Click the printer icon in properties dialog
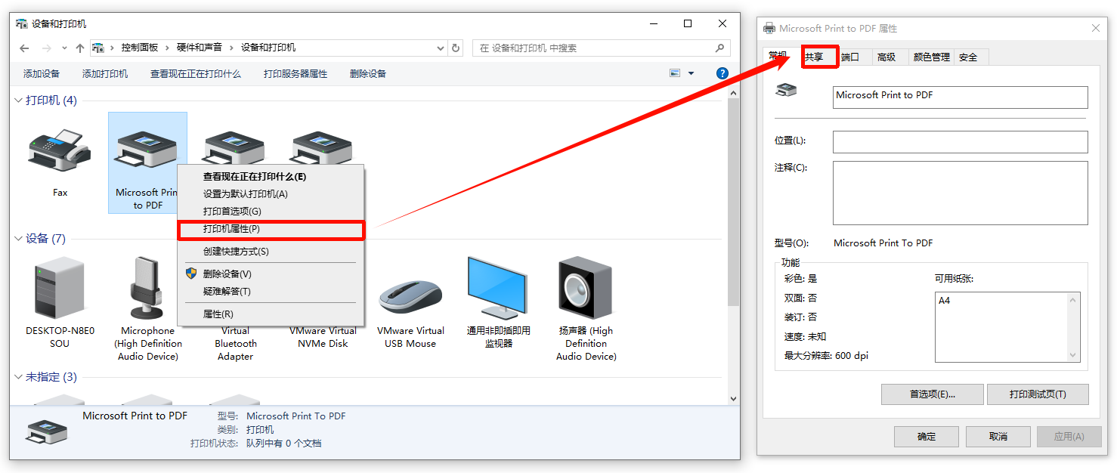 click(786, 91)
